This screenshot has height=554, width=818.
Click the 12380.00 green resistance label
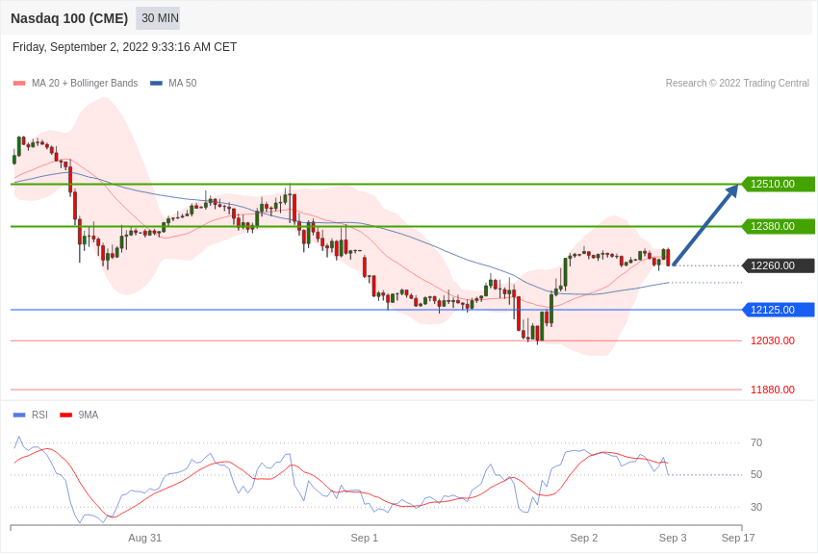(778, 226)
